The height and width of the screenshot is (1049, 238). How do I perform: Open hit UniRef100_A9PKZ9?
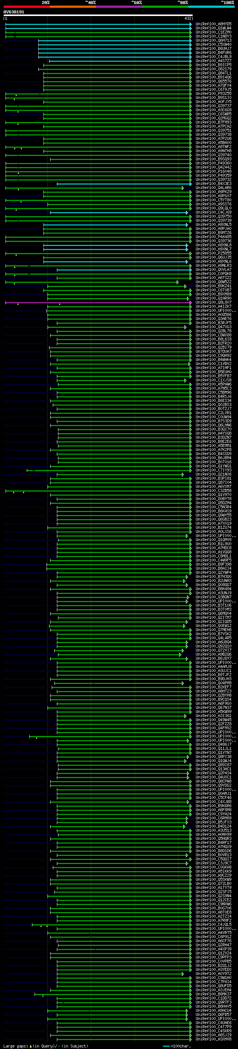tap(213, 192)
